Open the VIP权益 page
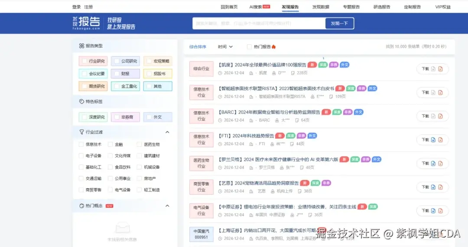The image size is (468, 247). (x=443, y=7)
